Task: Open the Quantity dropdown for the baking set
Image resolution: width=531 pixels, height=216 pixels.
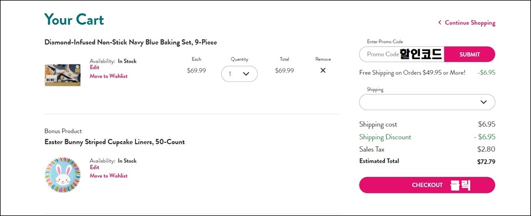Action: (240, 74)
